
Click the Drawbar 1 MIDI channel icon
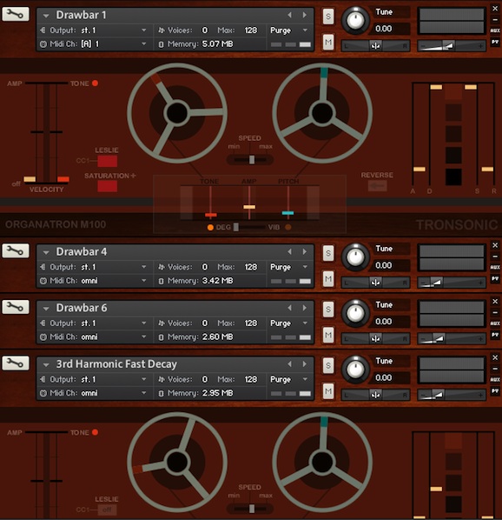pyautogui.click(x=43, y=43)
